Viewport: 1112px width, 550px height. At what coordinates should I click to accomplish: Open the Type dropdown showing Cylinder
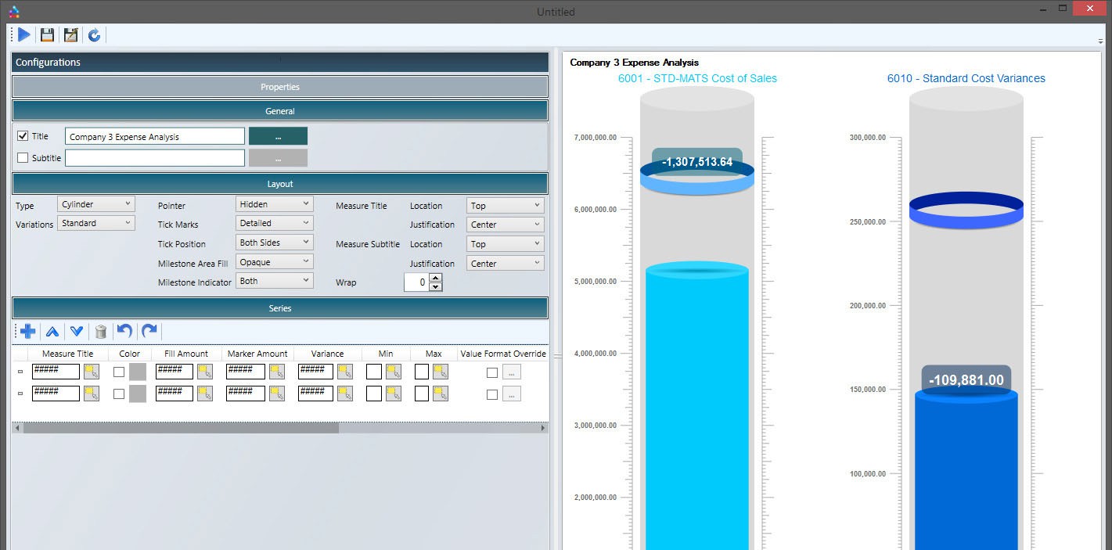96,205
